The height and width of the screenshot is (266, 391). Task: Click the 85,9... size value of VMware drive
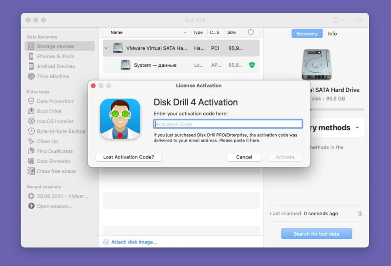pyautogui.click(x=236, y=48)
